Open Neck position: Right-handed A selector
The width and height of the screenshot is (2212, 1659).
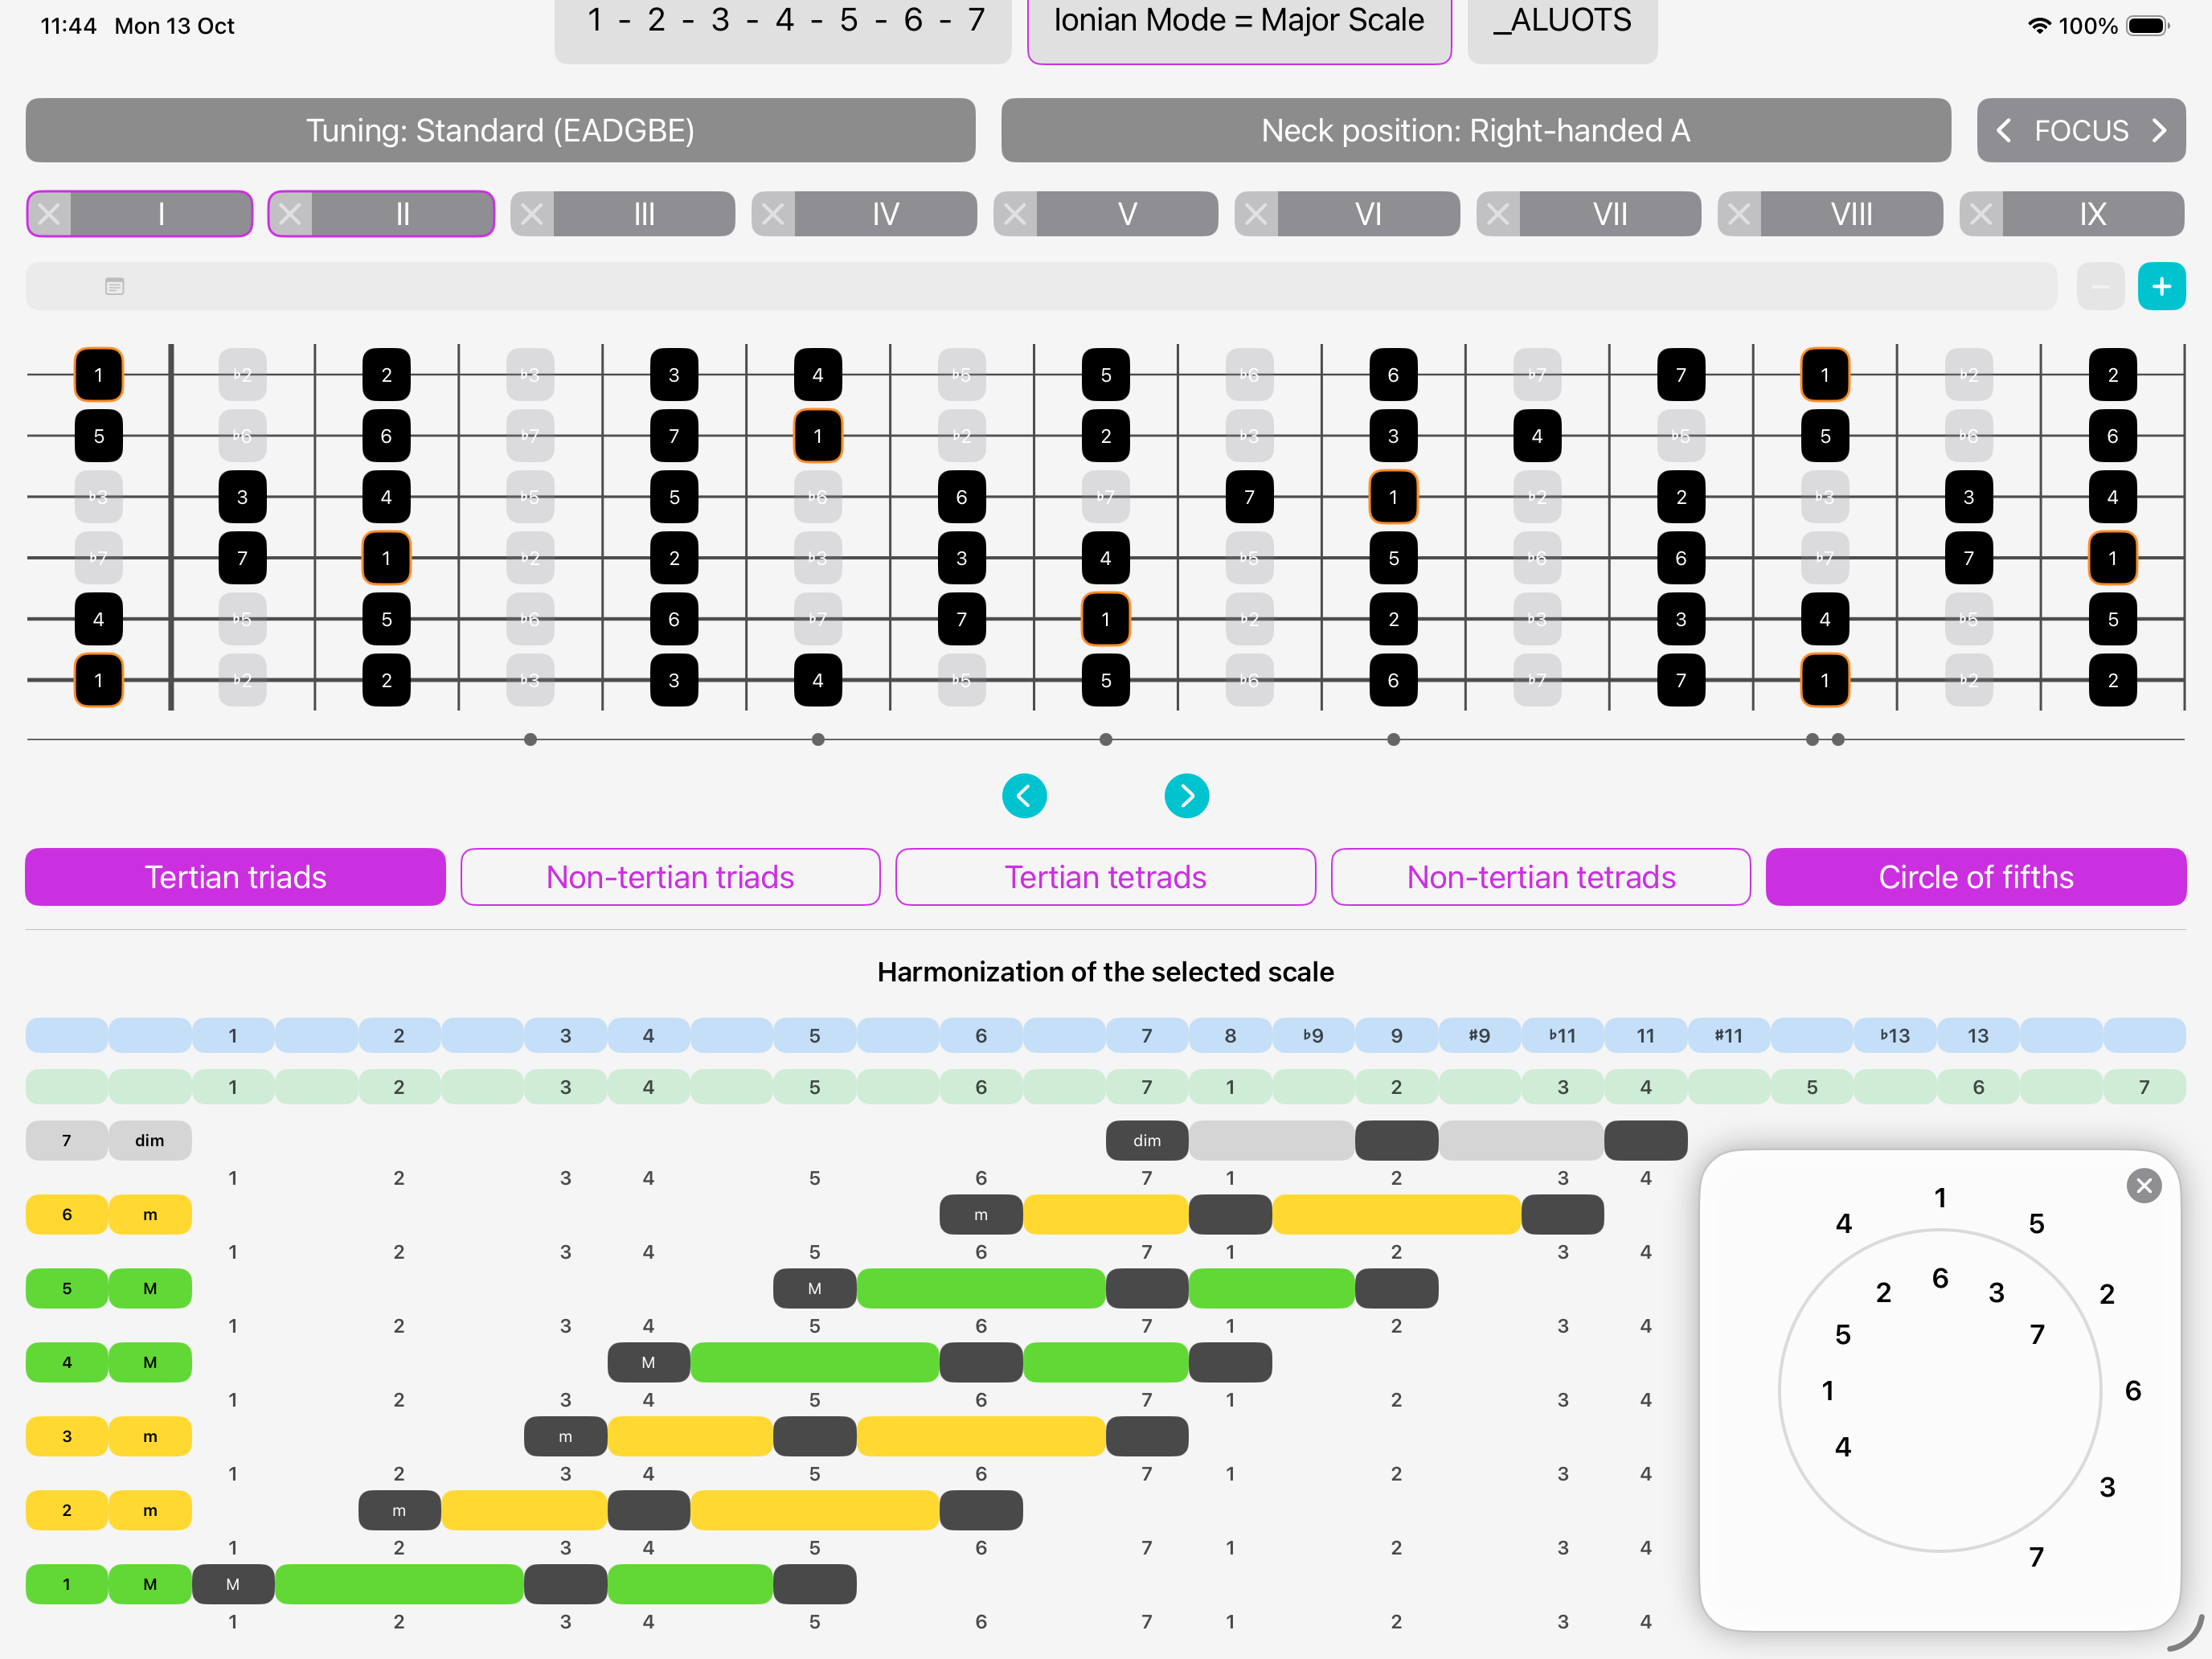[x=1475, y=131]
